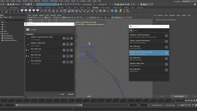Screen dimensions: 197x111
Task: Click the Focus button in attribute editor
Action: (x=166, y=15)
